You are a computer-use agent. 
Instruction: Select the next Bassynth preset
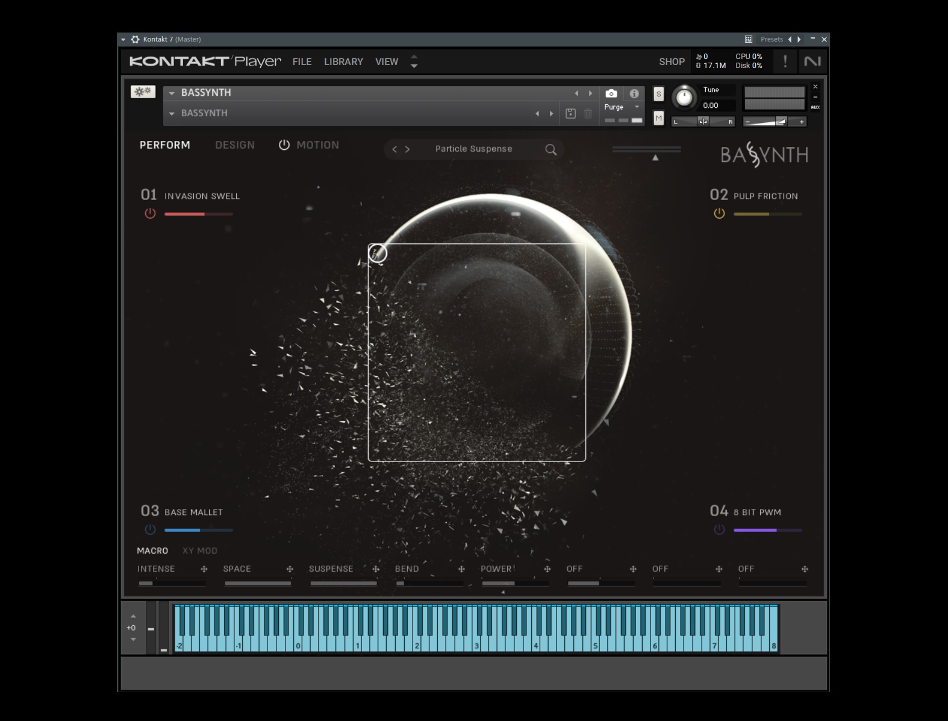pyautogui.click(x=408, y=149)
